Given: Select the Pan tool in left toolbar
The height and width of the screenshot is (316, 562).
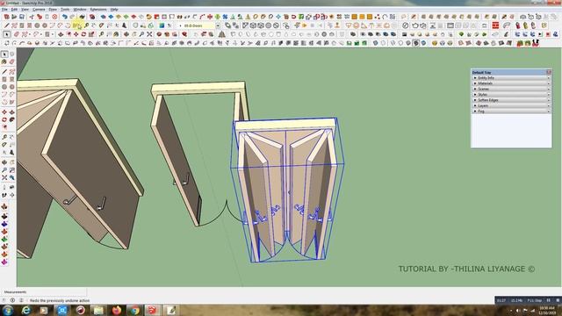Looking at the screenshot, I should [11, 162].
